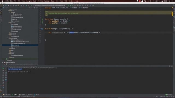Click the Clear All trash icon in Run panel
The image size is (175, 98).
pyautogui.click(x=6, y=80)
